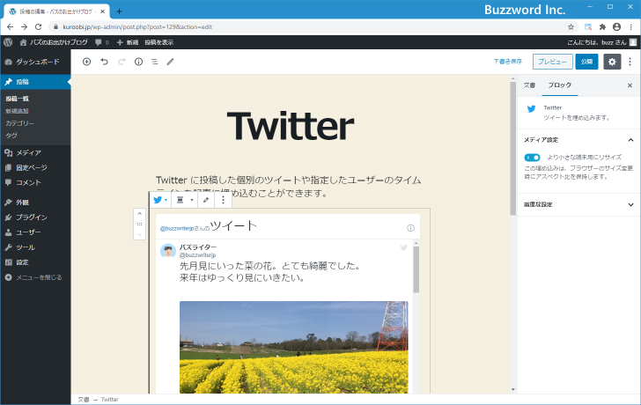This screenshot has height=405, width=641.
Task: Open Twitter block type switcher dropdown
Action: [160, 200]
